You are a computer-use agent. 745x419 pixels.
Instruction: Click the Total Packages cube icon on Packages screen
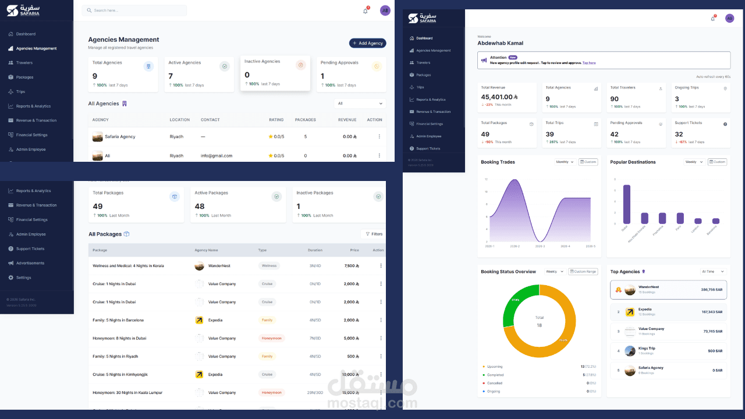174,197
